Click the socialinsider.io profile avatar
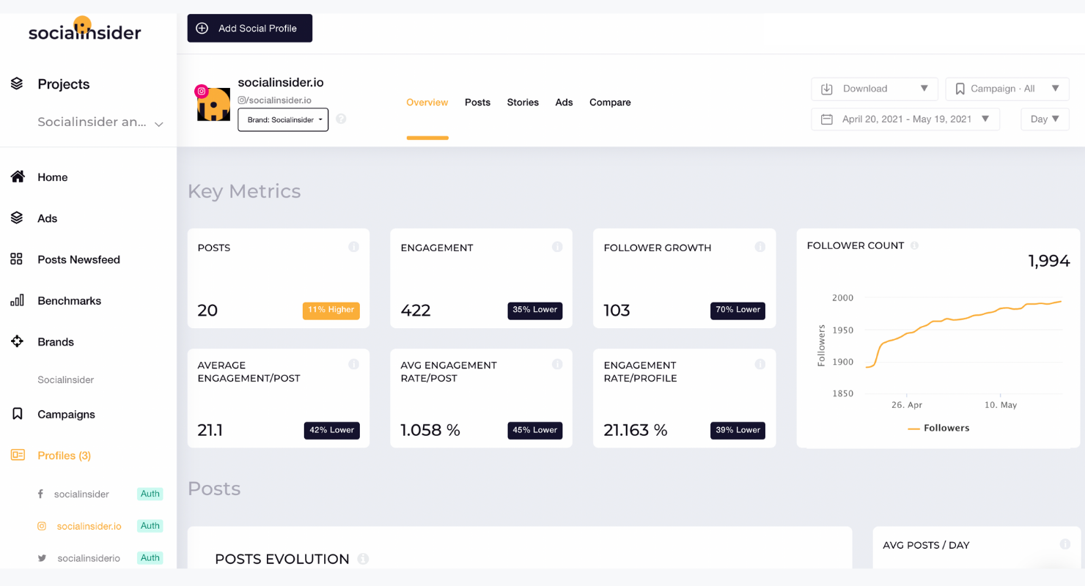 (x=213, y=105)
